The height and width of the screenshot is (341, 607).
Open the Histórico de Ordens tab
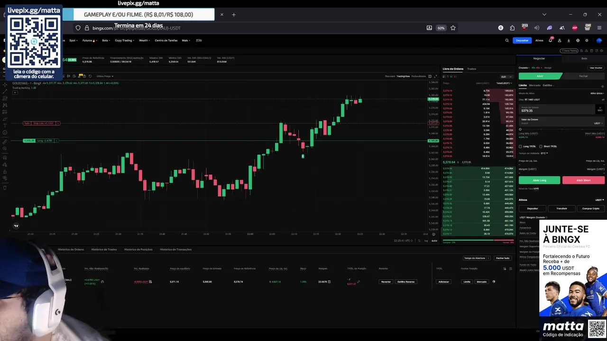71,249
